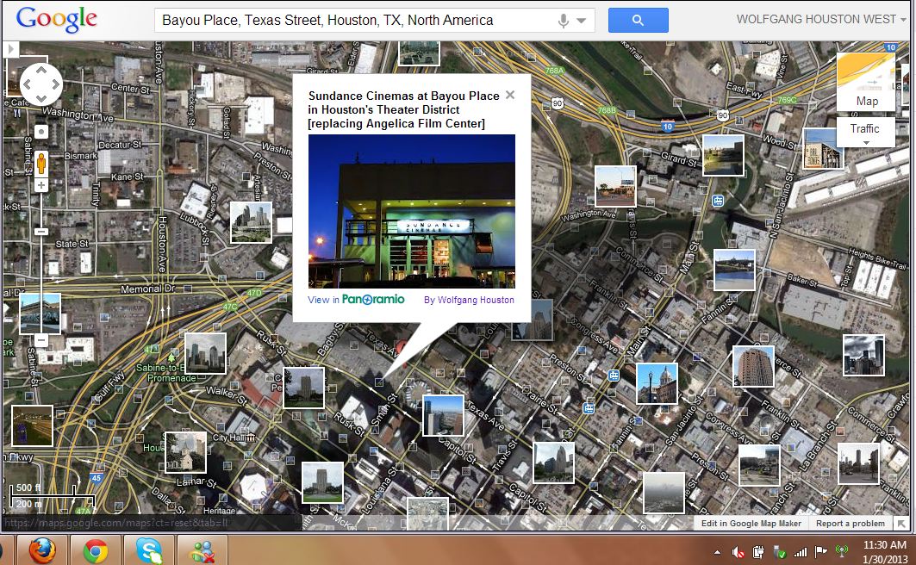Click the Report a problem link
Screen dimensions: 916x565
click(850, 523)
